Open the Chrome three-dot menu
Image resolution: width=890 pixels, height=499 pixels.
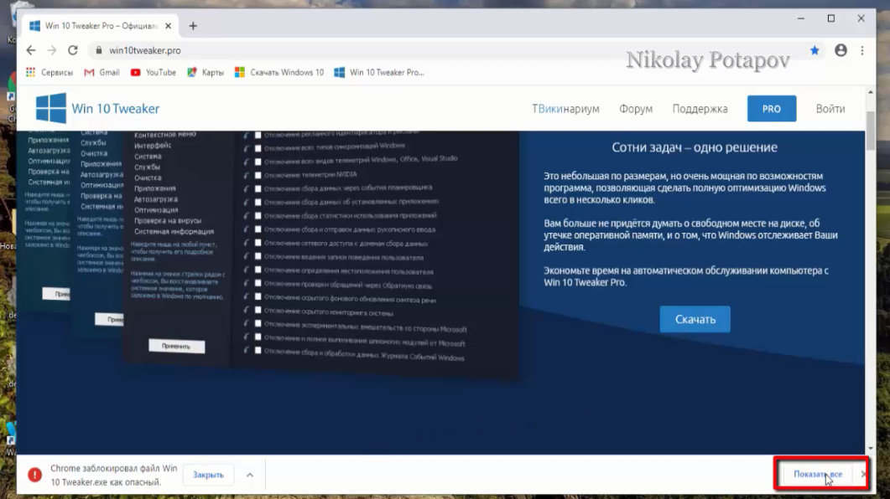point(862,50)
